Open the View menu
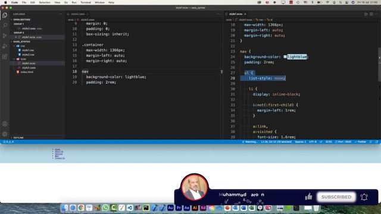 (57, 2)
